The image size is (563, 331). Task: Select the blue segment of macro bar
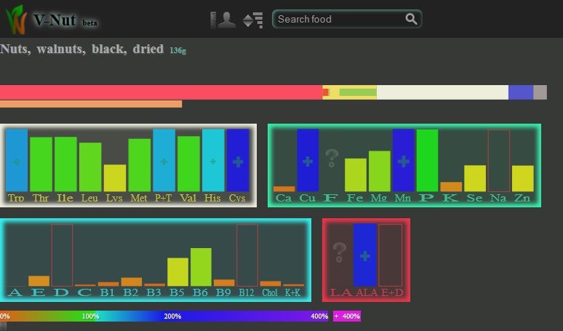pyautogui.click(x=521, y=92)
